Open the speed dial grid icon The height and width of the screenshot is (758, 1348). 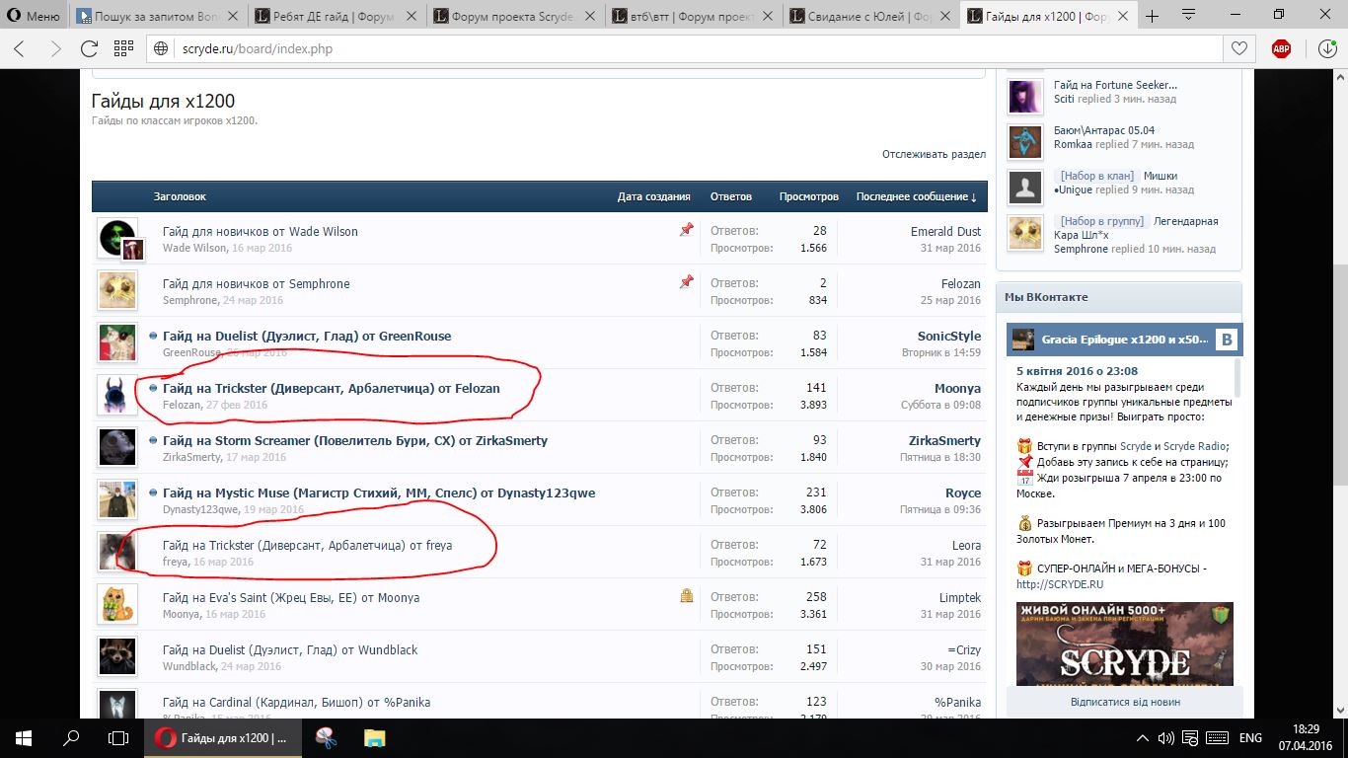(123, 48)
